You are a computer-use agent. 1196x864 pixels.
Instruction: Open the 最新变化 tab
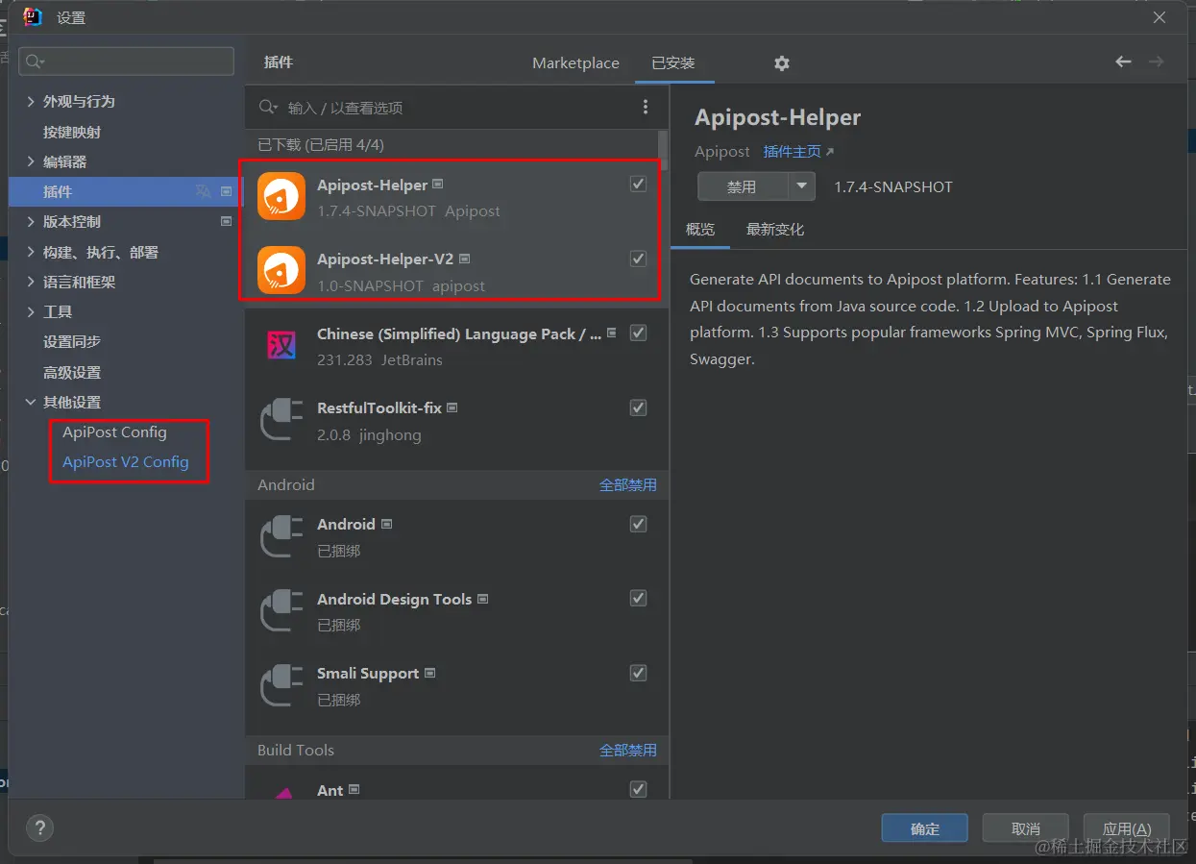(x=775, y=230)
